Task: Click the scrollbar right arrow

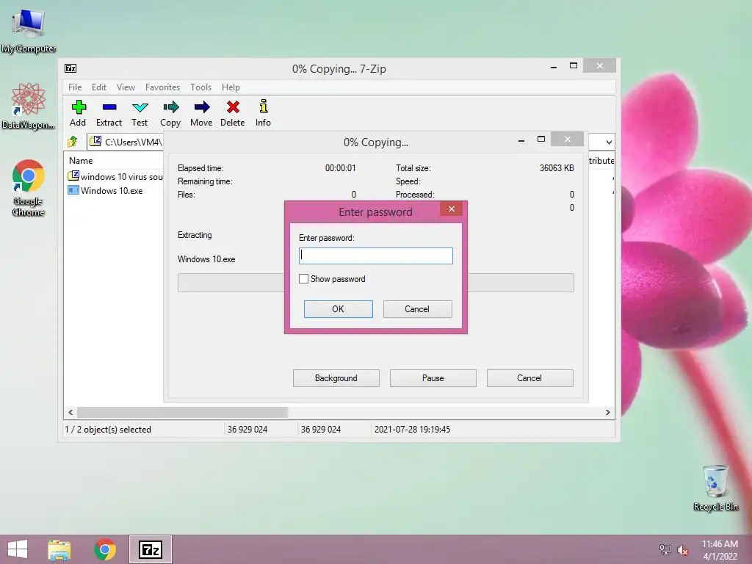Action: tap(607, 412)
